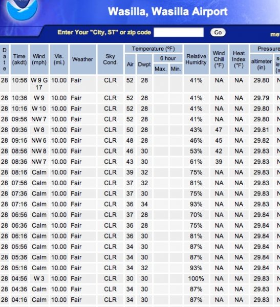Click the 06:16 time cell
This screenshot has height=307, width=280.
[19, 236]
